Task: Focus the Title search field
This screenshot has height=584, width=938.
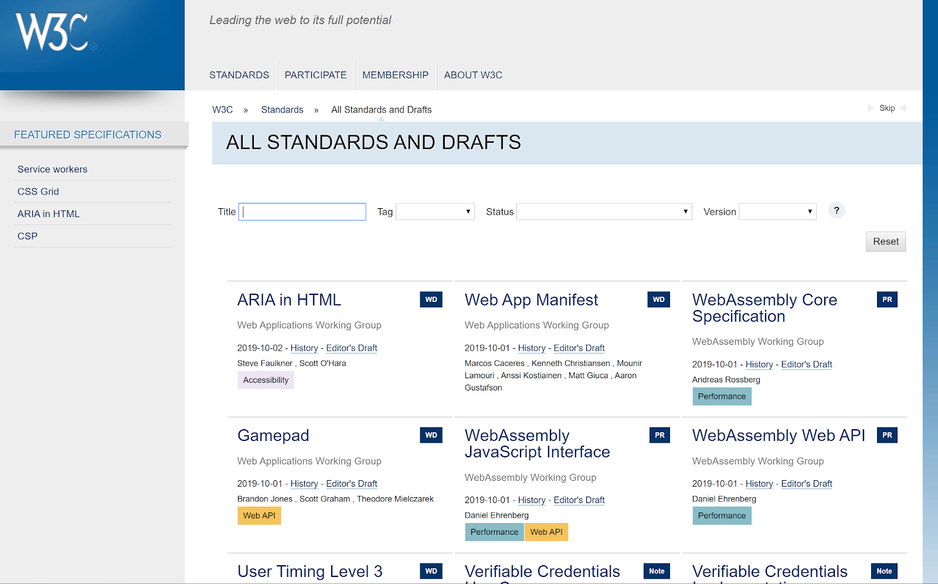Action: pyautogui.click(x=302, y=212)
